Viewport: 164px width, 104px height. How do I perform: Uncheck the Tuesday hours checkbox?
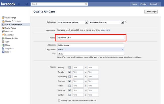point(70,72)
